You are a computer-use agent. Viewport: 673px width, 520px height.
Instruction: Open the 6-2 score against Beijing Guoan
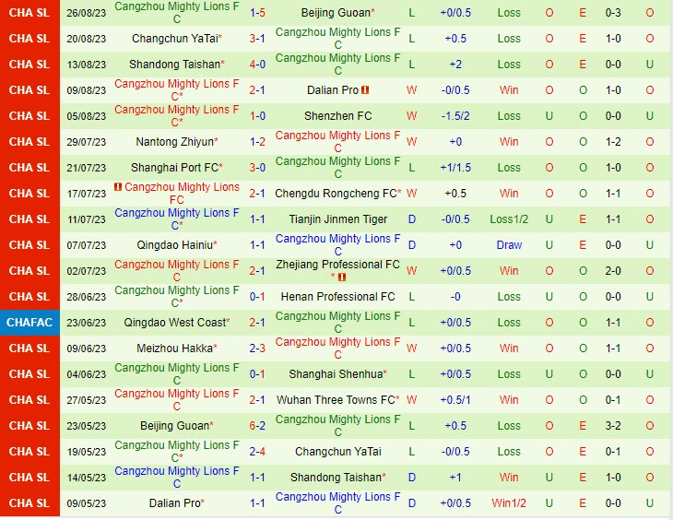[x=257, y=426]
